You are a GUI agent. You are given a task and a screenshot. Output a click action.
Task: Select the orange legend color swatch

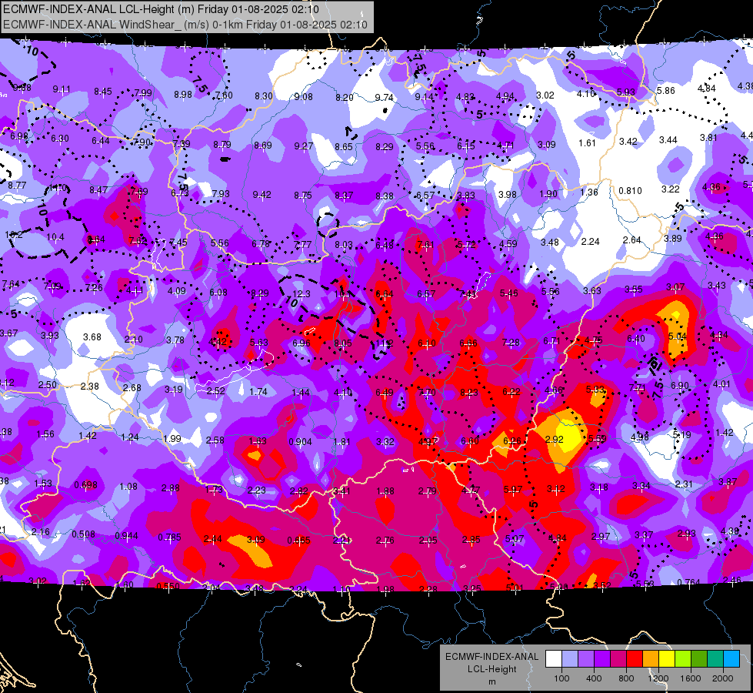(651, 659)
